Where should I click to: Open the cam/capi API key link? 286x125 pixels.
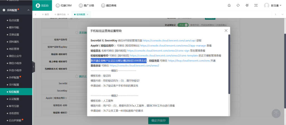click(x=169, y=41)
